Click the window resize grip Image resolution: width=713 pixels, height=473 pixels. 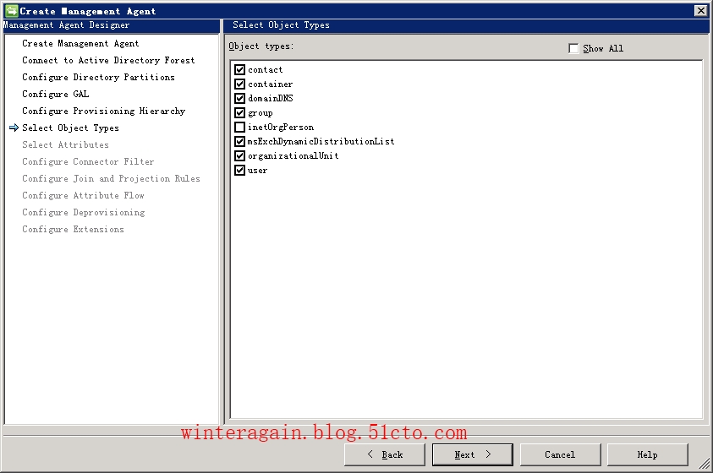point(704,464)
